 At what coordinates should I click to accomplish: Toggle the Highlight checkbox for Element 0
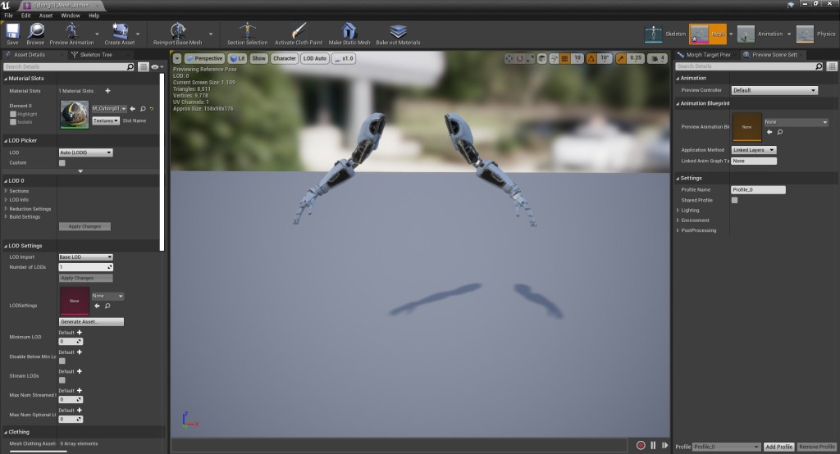coord(13,114)
